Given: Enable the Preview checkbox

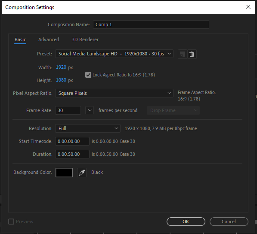Looking at the screenshot, I should [x=11, y=222].
